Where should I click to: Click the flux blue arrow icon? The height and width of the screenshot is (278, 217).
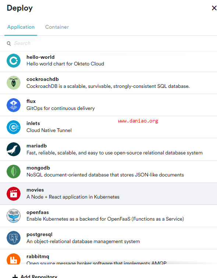click(x=14, y=105)
